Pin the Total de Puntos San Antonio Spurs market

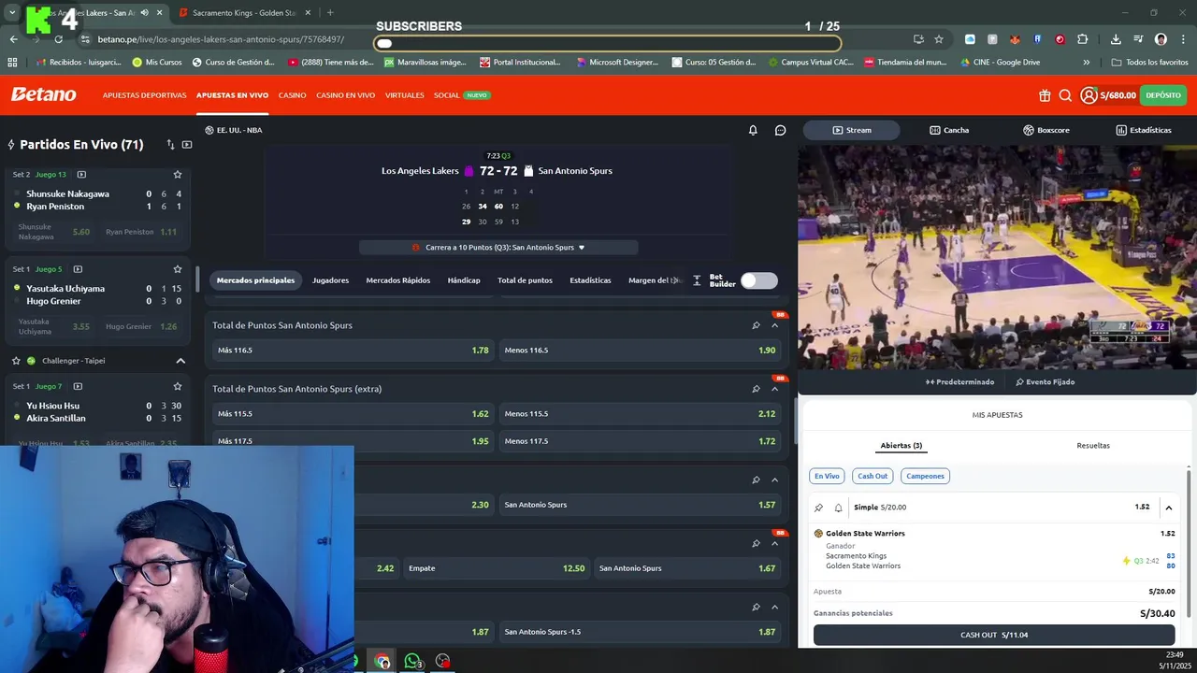[756, 325]
